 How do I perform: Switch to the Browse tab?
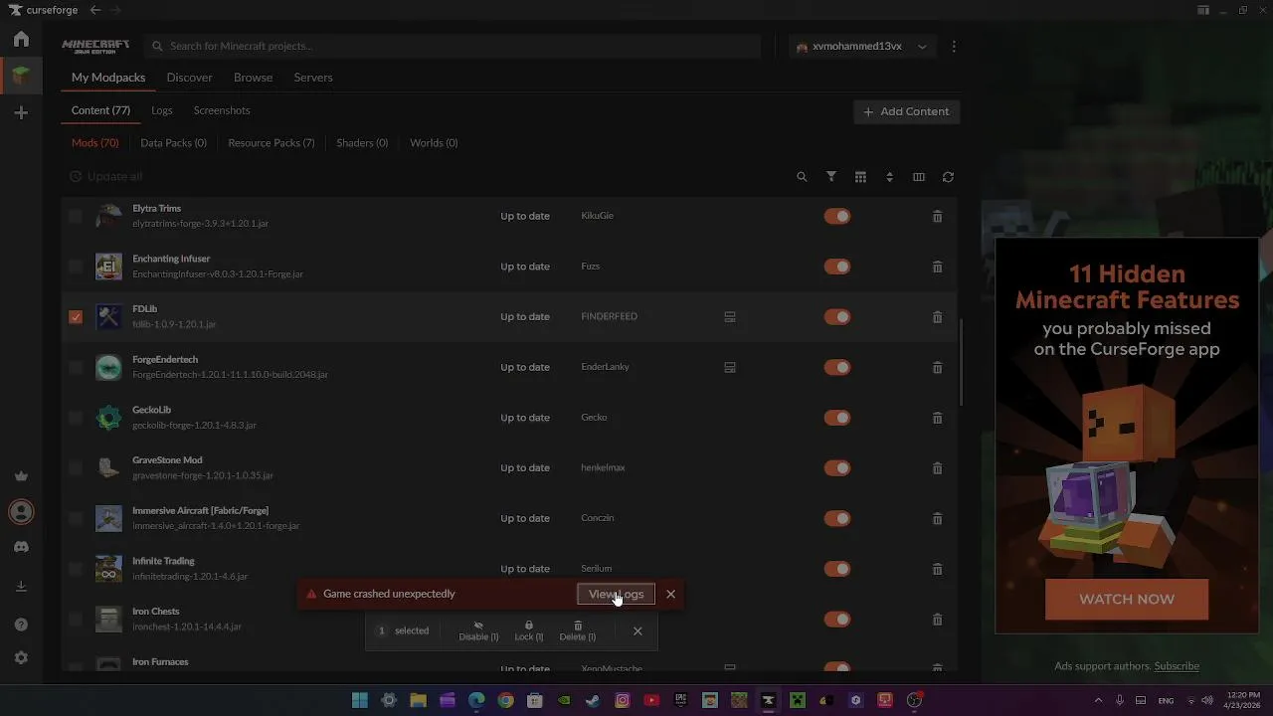click(253, 78)
